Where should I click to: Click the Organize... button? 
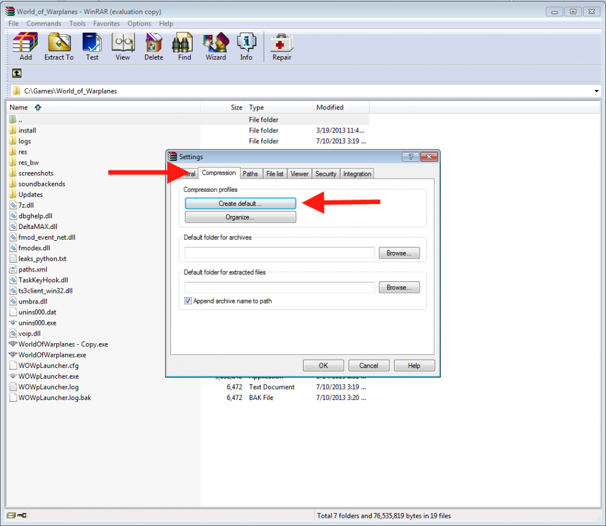point(240,217)
